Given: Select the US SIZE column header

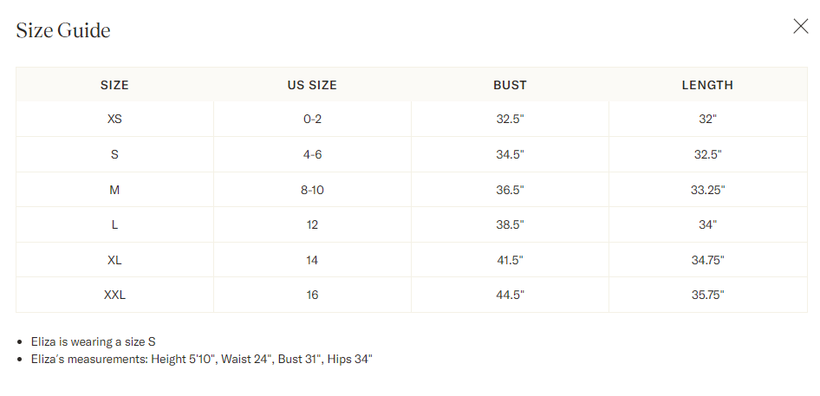Looking at the screenshot, I should pyautogui.click(x=312, y=85).
